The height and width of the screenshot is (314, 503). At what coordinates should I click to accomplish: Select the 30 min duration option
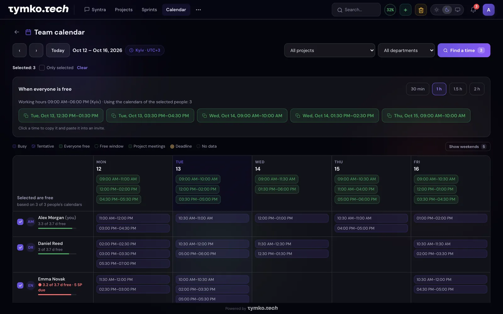point(417,89)
